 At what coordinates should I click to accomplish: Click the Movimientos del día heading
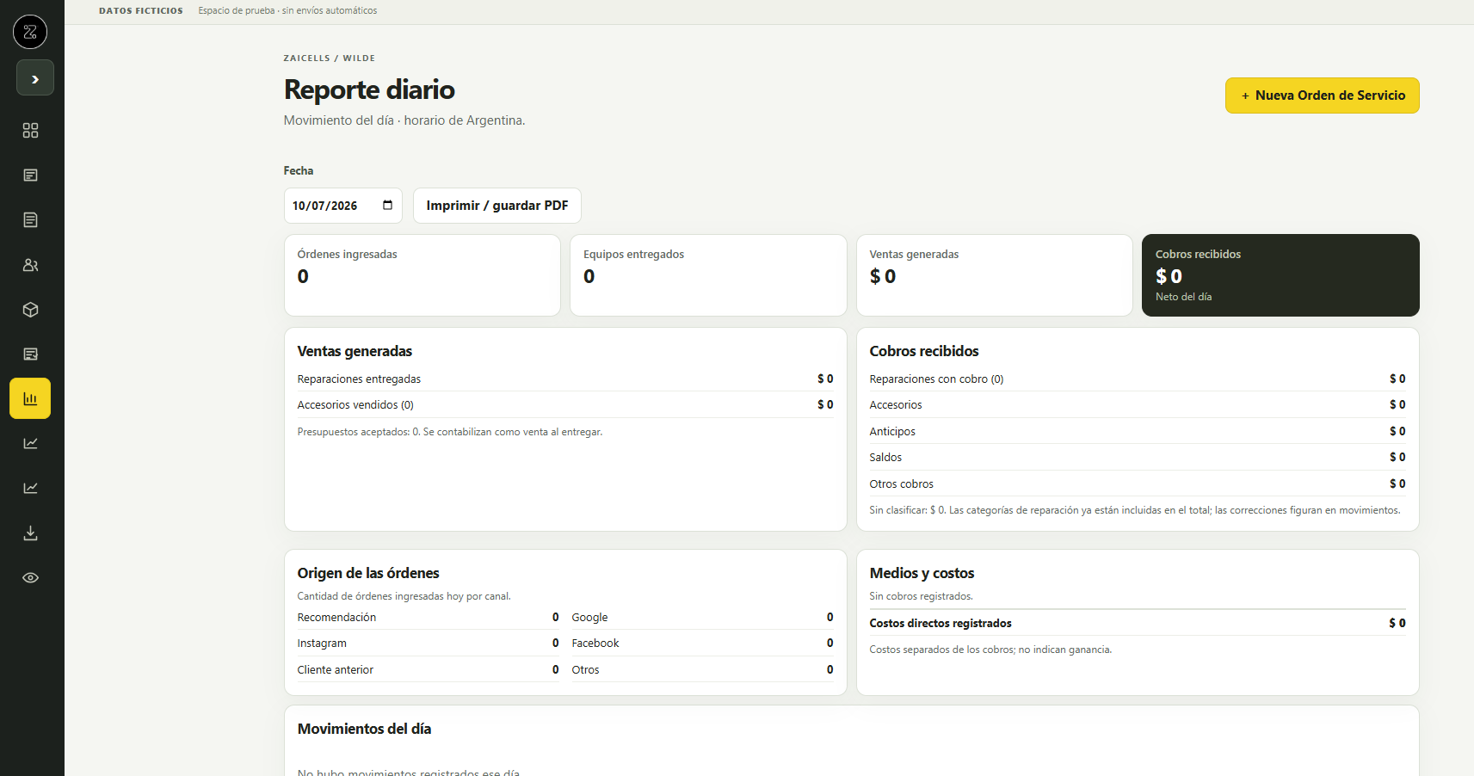click(x=364, y=729)
